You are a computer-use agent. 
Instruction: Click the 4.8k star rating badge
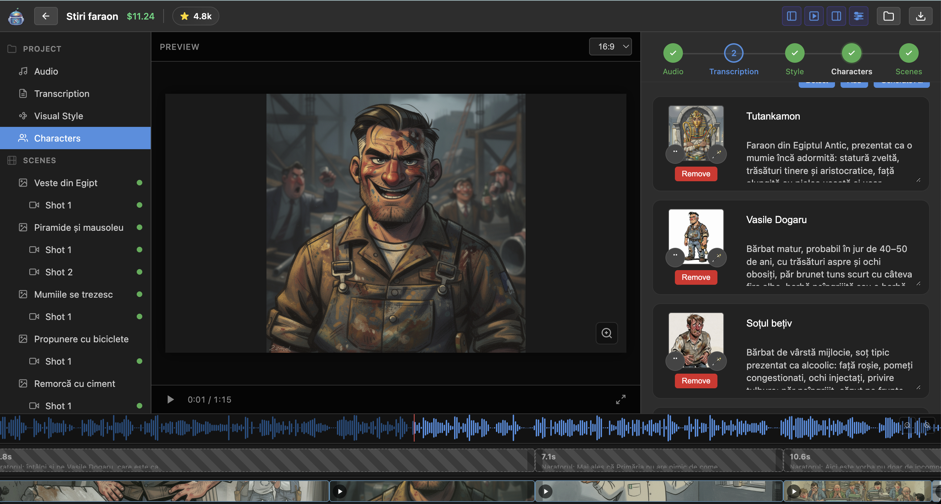point(195,16)
